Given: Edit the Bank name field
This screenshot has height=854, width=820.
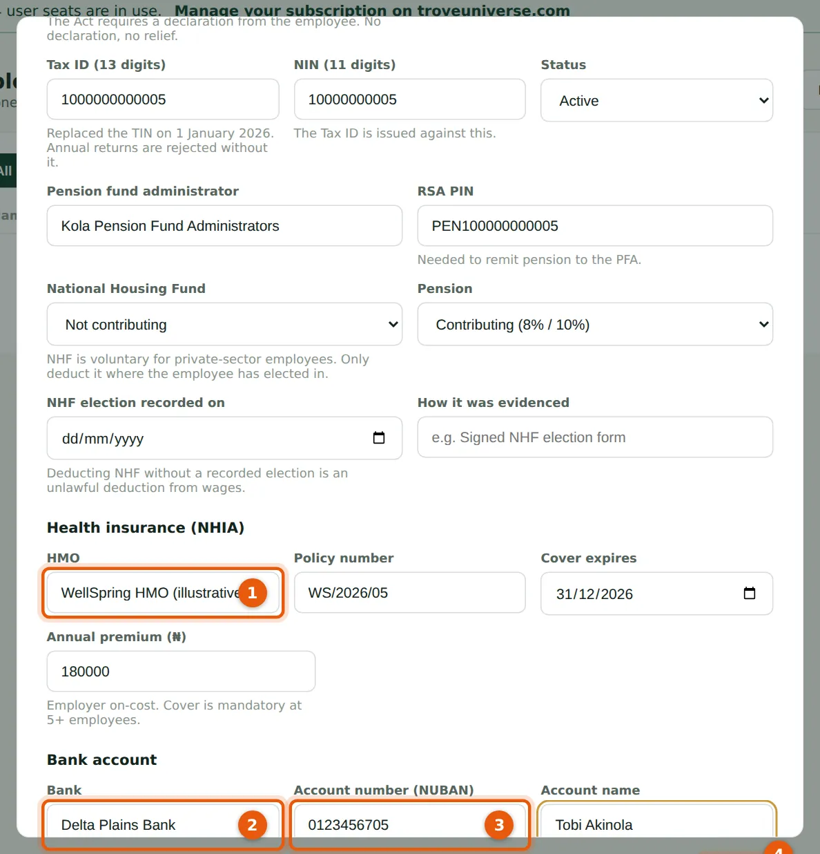Looking at the screenshot, I should (x=163, y=825).
